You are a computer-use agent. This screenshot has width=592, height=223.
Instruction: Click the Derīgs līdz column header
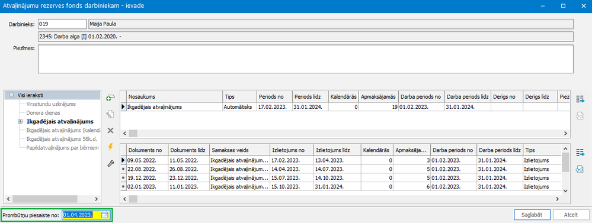(540, 97)
